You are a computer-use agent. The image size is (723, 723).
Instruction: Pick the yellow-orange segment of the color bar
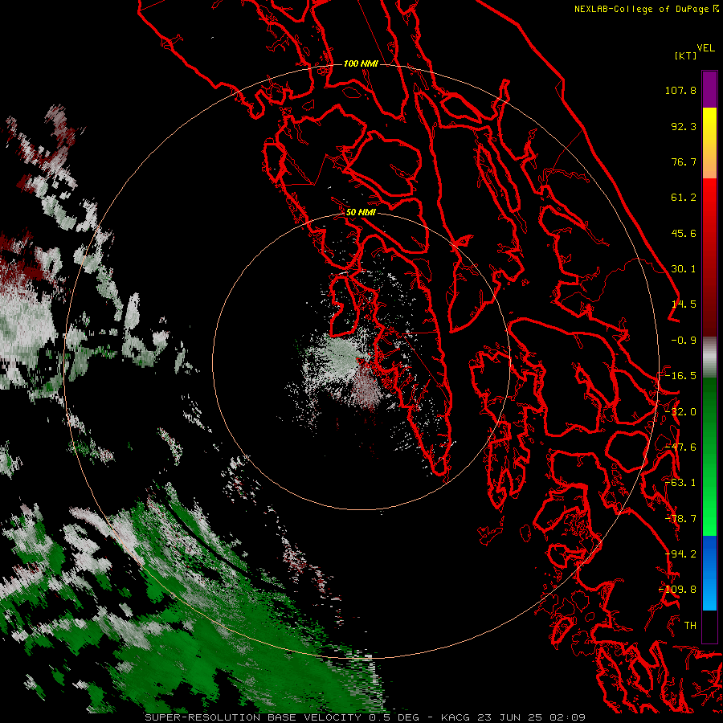coord(709,143)
